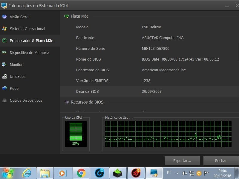Viewport: 239px width, 179px height.
Task: Click the Versão da SMBIOS label
Action: 92,81
